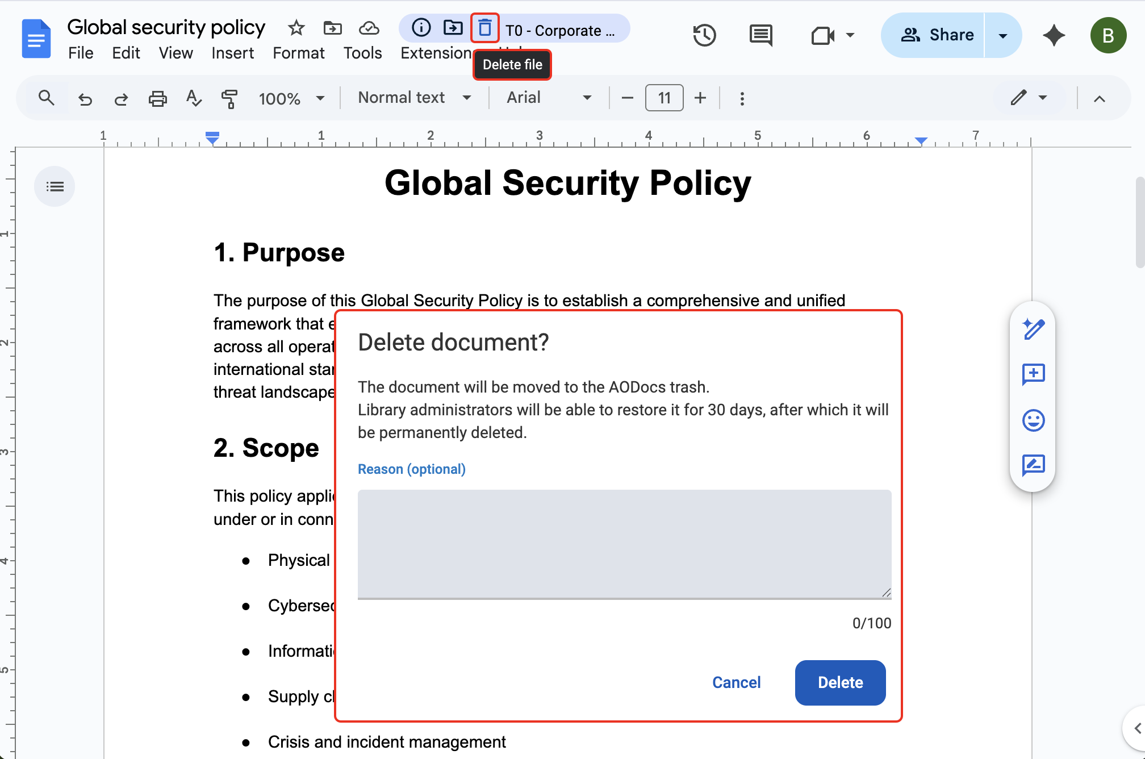The height and width of the screenshot is (759, 1145).
Task: Check the cloud document status icon
Action: pos(369,27)
